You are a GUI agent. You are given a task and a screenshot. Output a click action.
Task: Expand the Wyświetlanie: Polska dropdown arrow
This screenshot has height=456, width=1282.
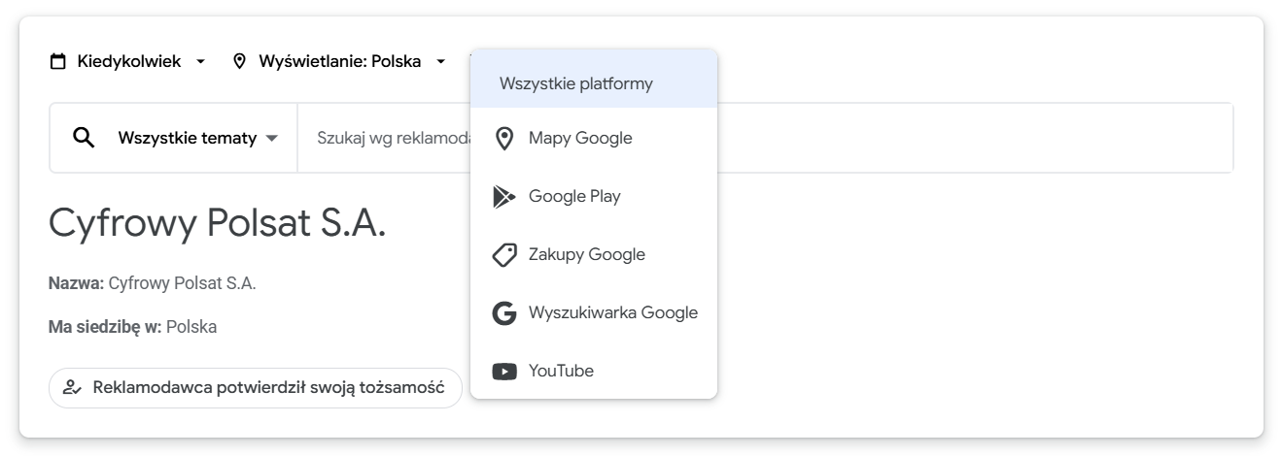441,62
